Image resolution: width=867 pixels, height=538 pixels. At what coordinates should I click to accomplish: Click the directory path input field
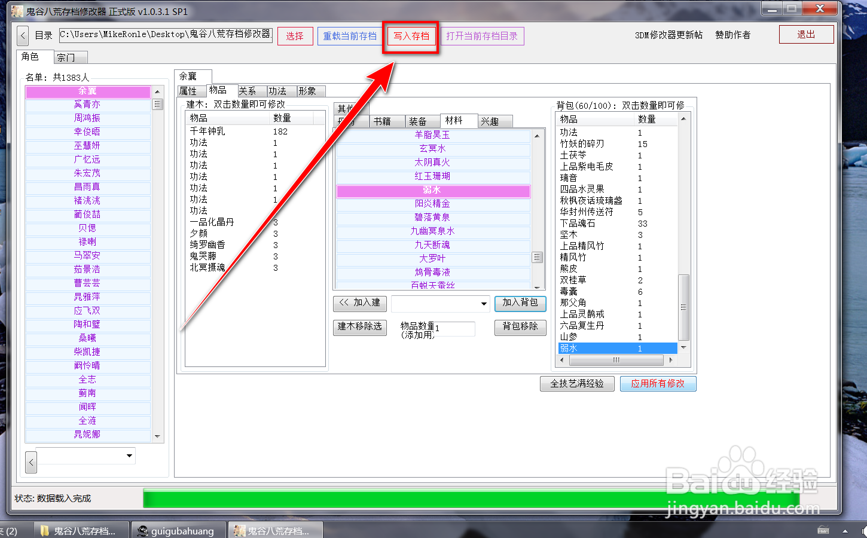tap(166, 35)
